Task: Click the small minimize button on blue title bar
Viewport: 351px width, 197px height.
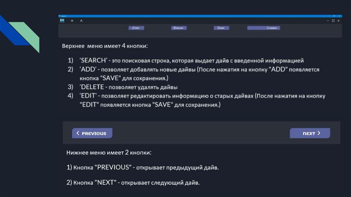Action: (x=329, y=16)
